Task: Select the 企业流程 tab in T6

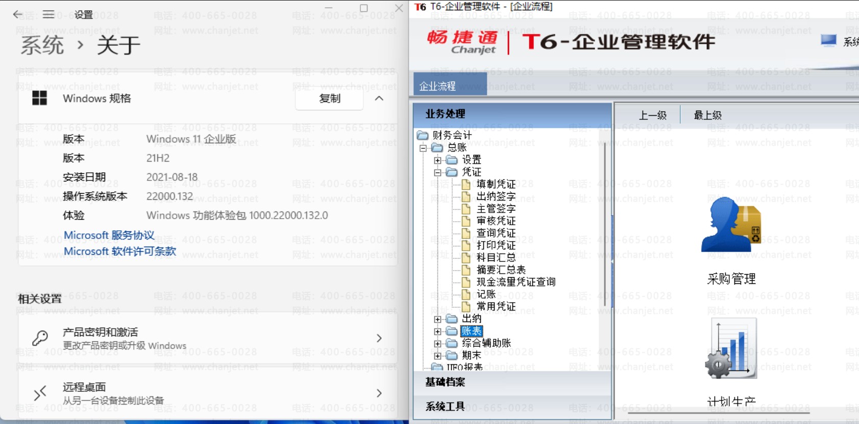Action: point(450,84)
